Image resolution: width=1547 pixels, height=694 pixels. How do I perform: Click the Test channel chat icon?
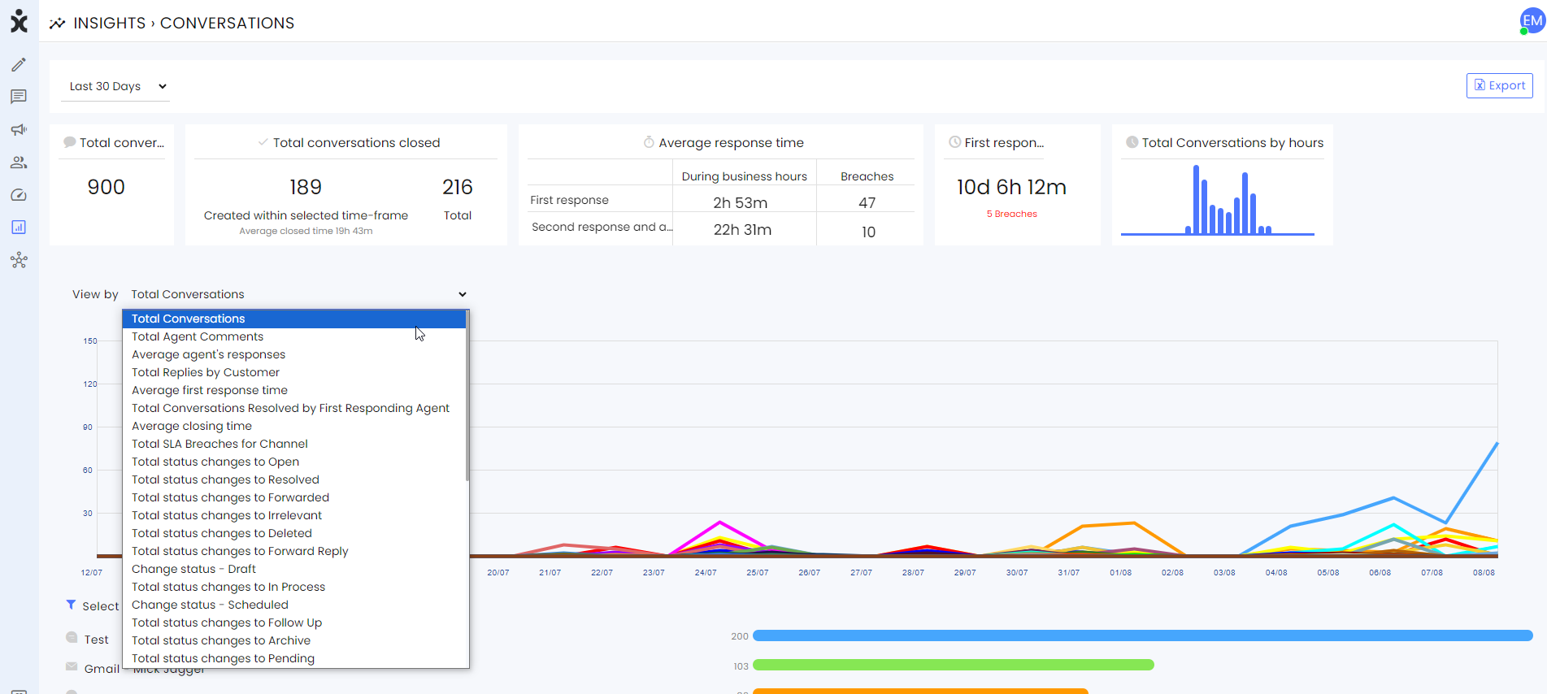(72, 638)
